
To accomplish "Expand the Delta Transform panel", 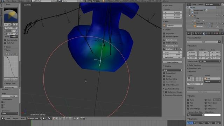I will click(x=194, y=65).
